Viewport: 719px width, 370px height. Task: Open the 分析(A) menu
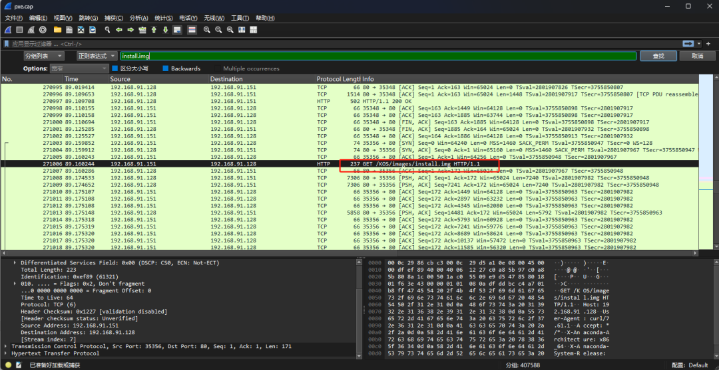pyautogui.click(x=139, y=18)
